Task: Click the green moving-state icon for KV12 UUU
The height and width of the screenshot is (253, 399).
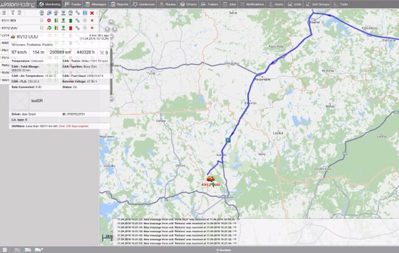Action: point(49,28)
